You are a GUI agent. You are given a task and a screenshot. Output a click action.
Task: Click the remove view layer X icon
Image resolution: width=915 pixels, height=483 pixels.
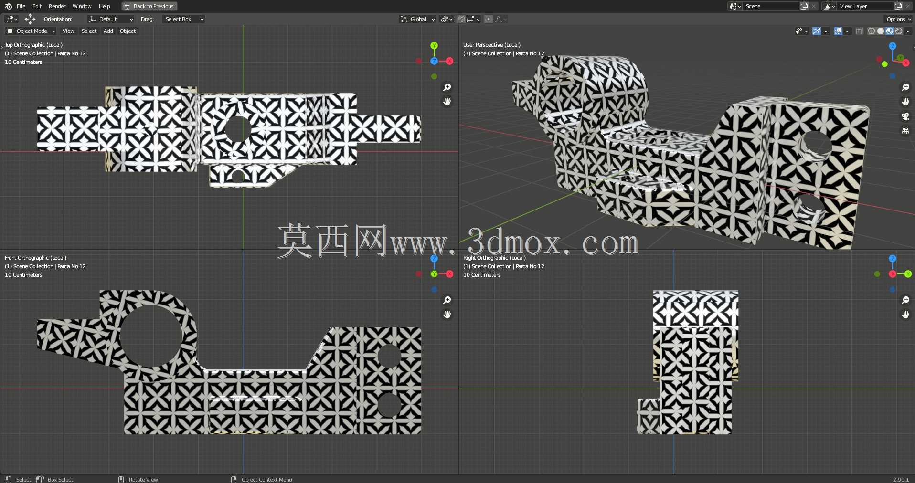point(908,6)
